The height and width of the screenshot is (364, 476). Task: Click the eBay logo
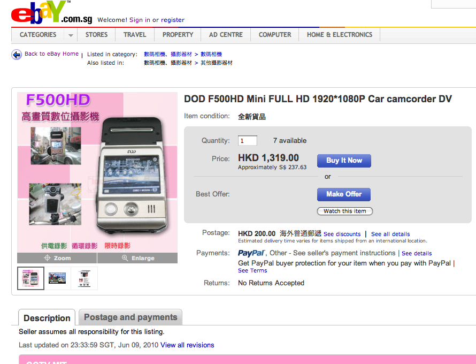tap(51, 12)
